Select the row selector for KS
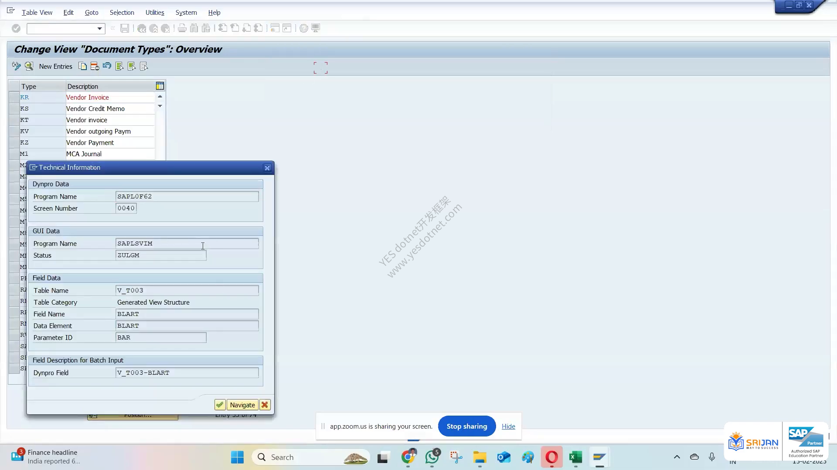837x470 pixels. pos(14,109)
